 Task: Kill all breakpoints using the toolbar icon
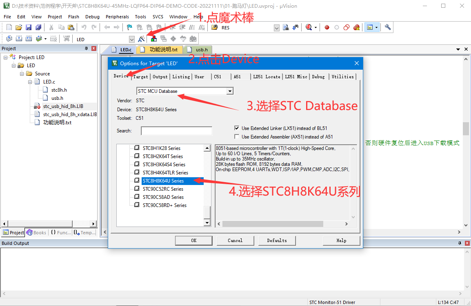coord(356,27)
